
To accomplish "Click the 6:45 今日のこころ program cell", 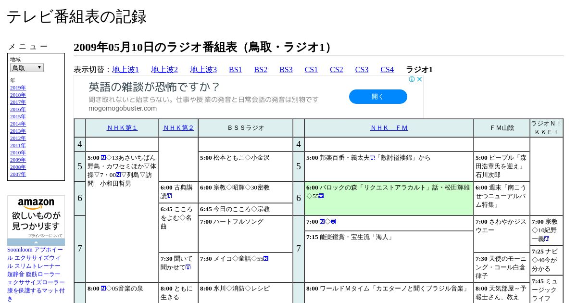I will click(x=246, y=209).
